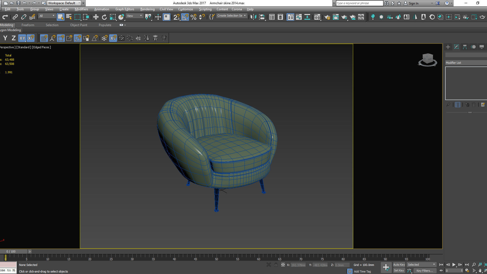Expand the Help question mark dropdown arrow
The image size is (487, 274).
coord(452,3)
